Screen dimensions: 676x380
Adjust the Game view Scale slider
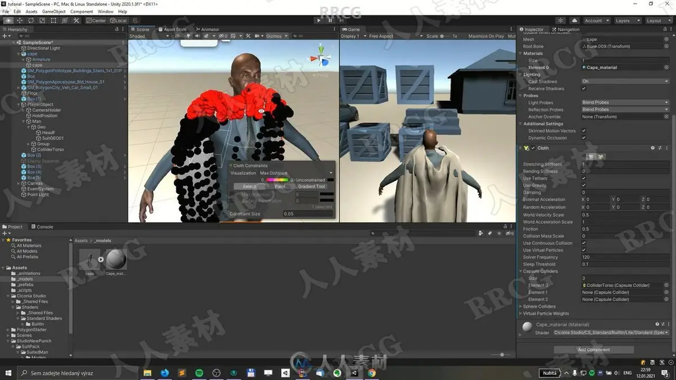pyautogui.click(x=446, y=36)
